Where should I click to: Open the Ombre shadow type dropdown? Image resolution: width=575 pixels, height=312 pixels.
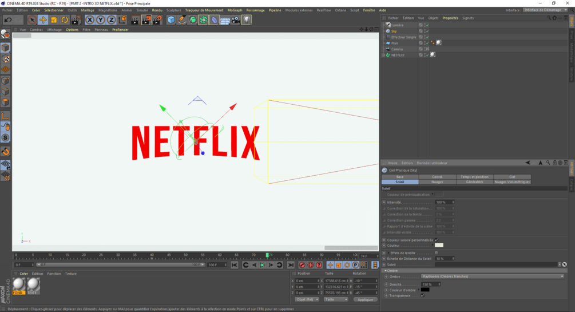(493, 277)
